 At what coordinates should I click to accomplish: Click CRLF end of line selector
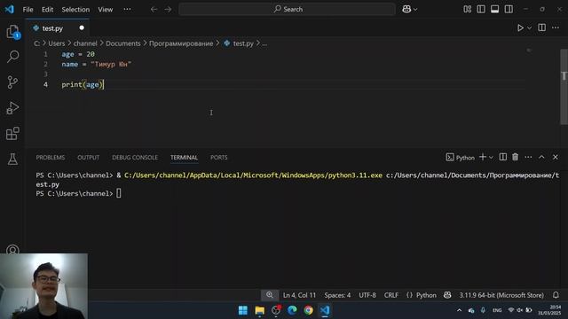(390, 295)
